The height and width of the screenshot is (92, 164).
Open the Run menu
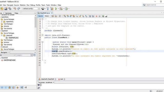(28, 5)
